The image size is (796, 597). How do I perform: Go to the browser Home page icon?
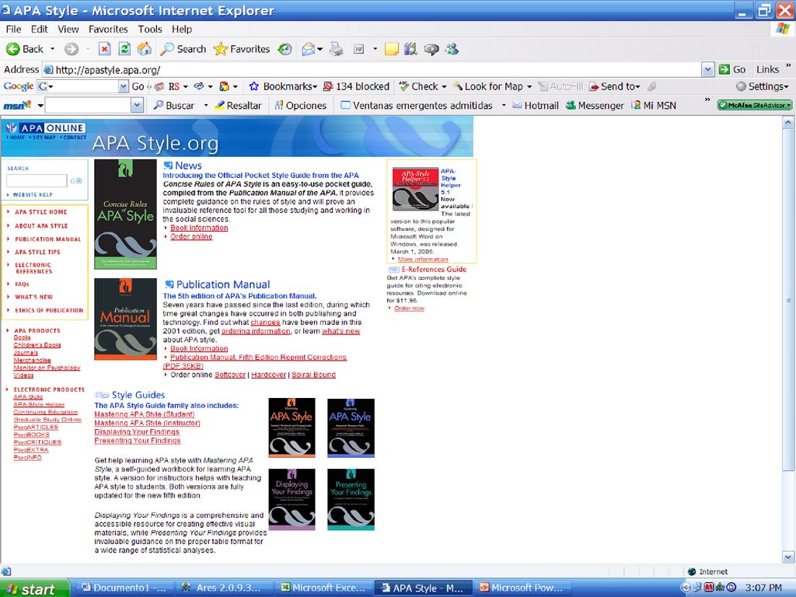[x=145, y=49]
